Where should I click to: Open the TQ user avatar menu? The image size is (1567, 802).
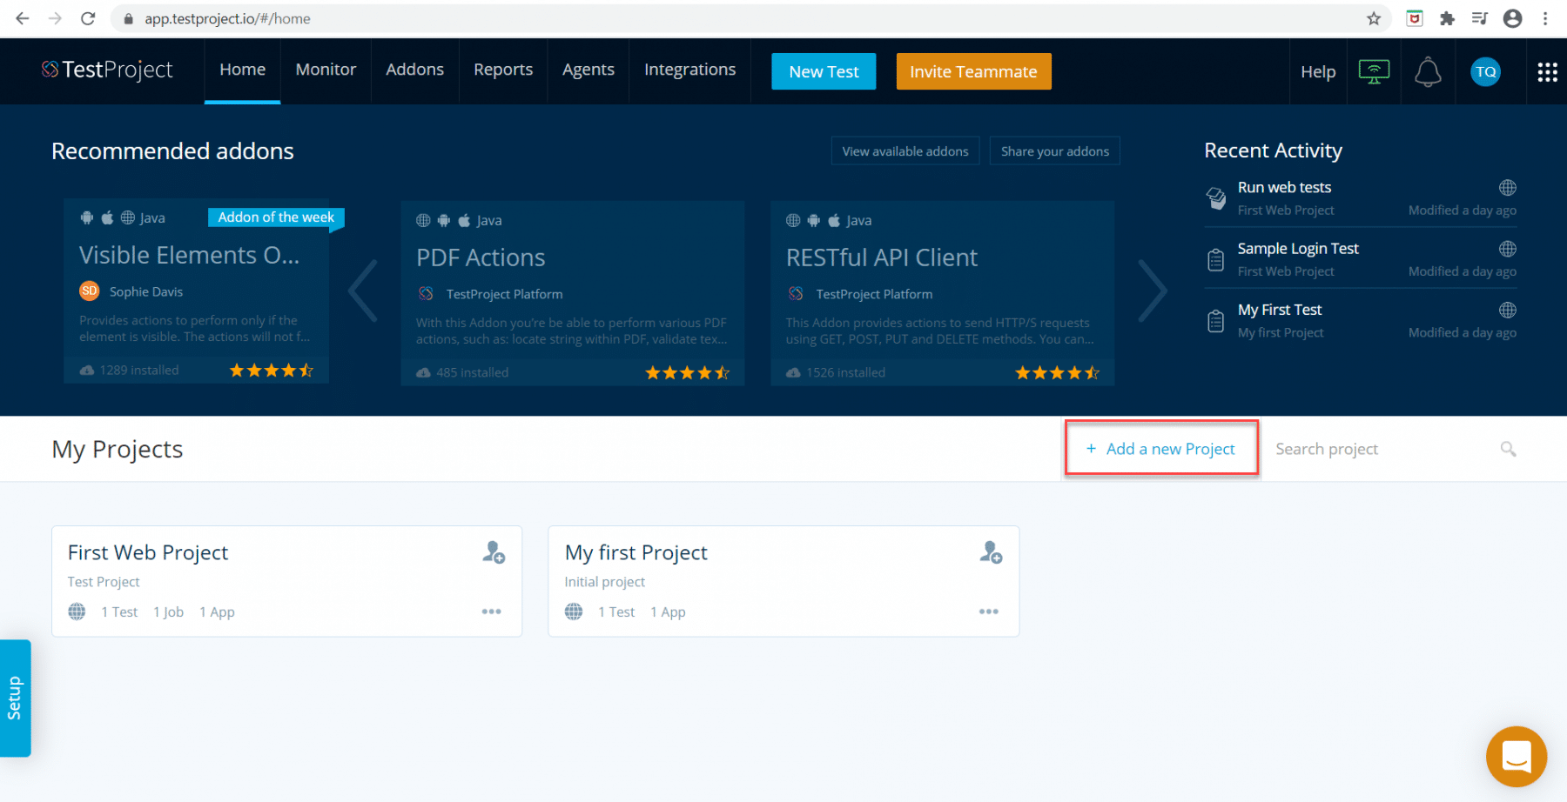coord(1485,71)
